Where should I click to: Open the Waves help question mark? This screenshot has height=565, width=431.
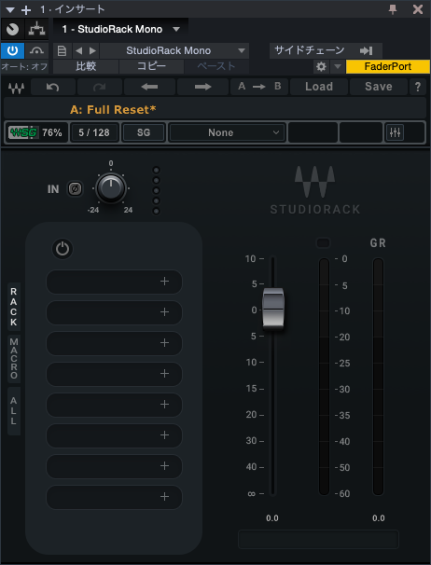tap(418, 87)
